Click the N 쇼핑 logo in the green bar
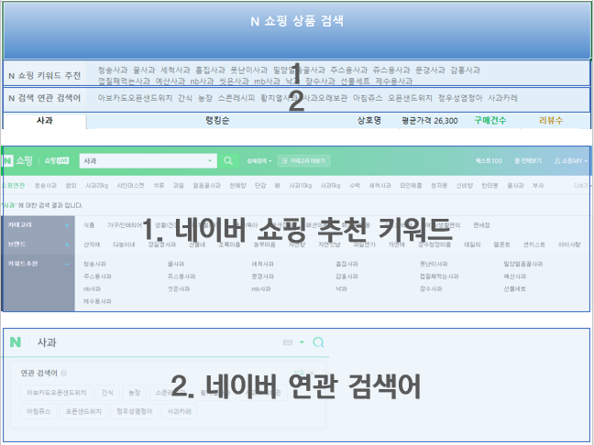 pyautogui.click(x=18, y=161)
